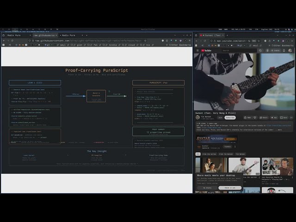Open options menu on Avatar ad
This screenshot has height=222, width=296.
235,147
